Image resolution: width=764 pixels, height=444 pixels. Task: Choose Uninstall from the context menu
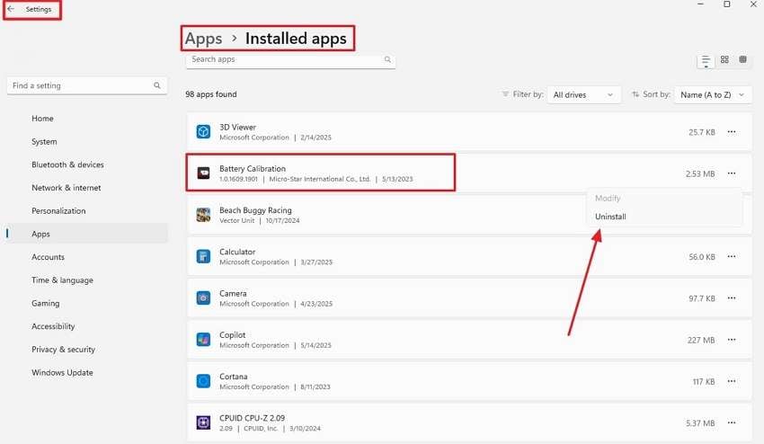point(610,217)
